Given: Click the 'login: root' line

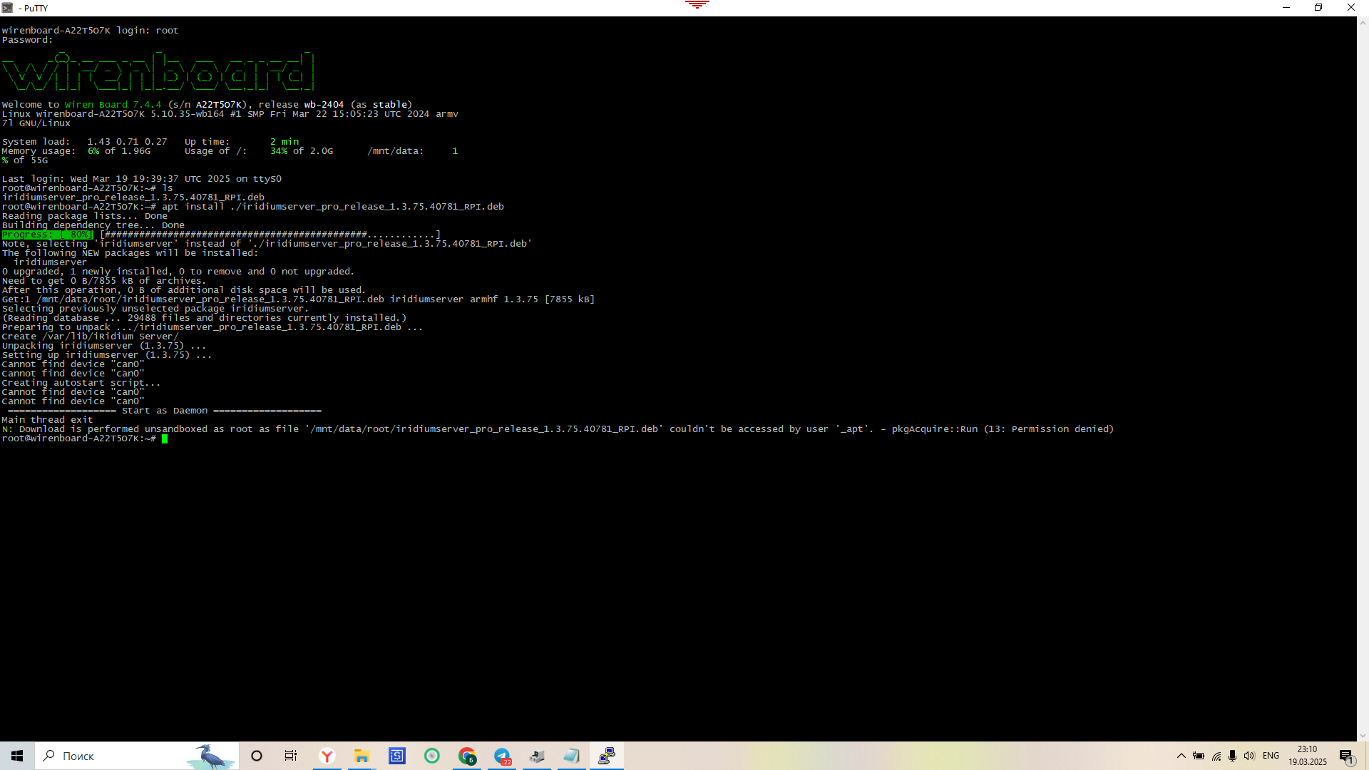Looking at the screenshot, I should pyautogui.click(x=90, y=31).
